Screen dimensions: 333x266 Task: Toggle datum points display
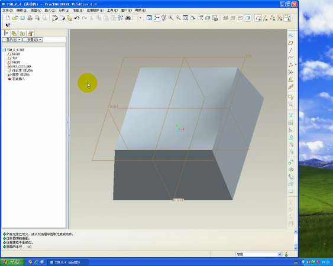pos(273,18)
